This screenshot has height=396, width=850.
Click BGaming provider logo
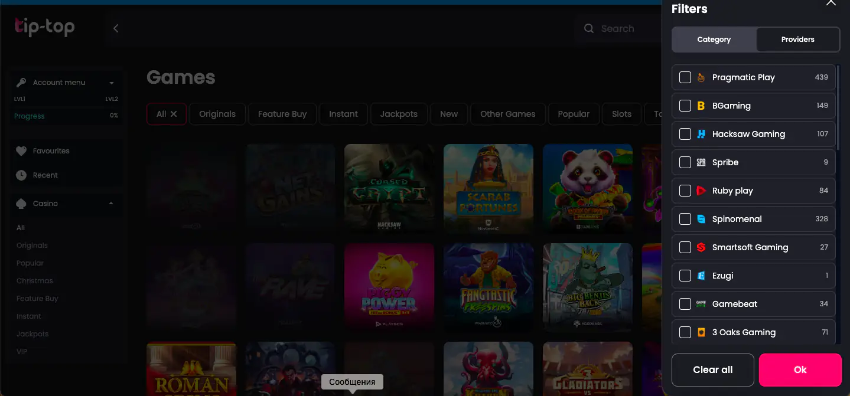[x=701, y=106]
